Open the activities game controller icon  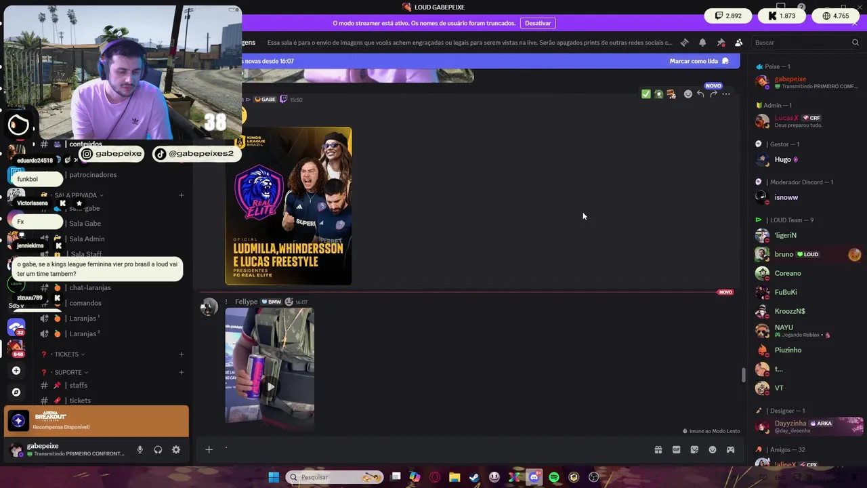coord(731,449)
